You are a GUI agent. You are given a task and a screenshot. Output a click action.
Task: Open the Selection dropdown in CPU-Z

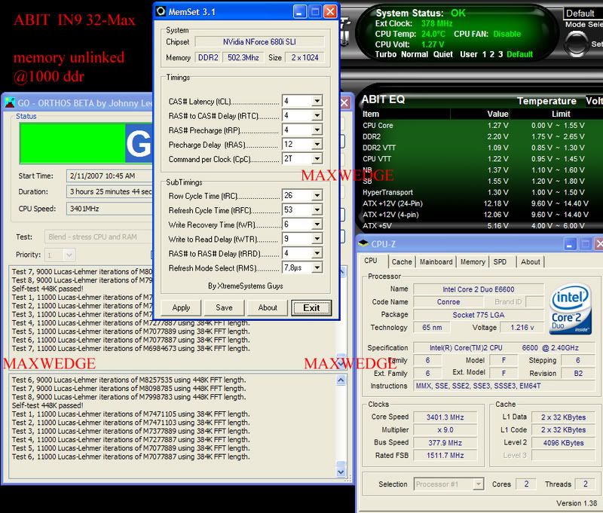click(478, 484)
